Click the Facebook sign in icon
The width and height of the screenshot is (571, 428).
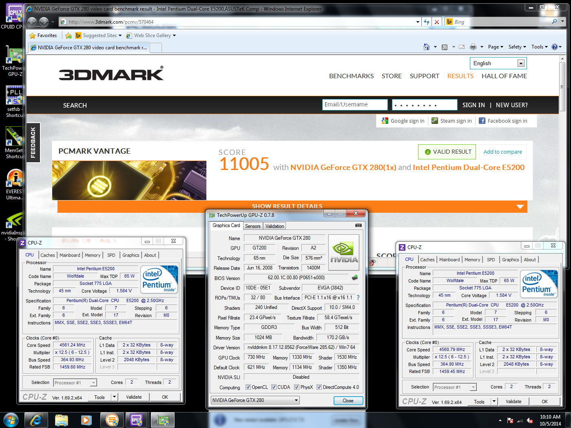tap(482, 121)
